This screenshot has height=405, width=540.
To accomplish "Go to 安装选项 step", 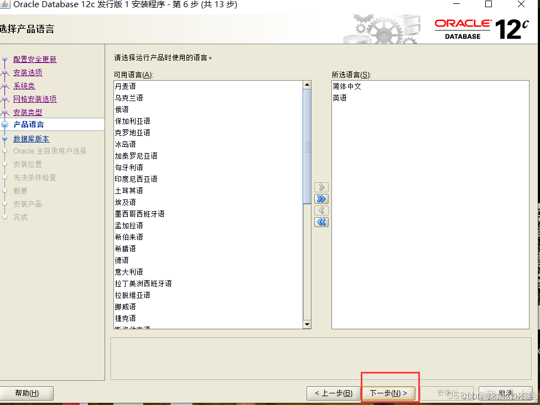I will [28, 72].
